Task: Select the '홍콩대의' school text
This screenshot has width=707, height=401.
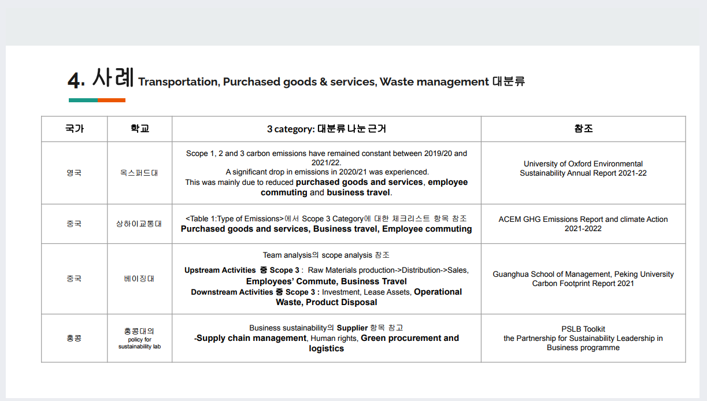Action: point(140,331)
